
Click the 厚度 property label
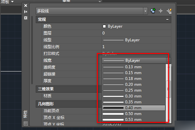[x=47, y=81]
